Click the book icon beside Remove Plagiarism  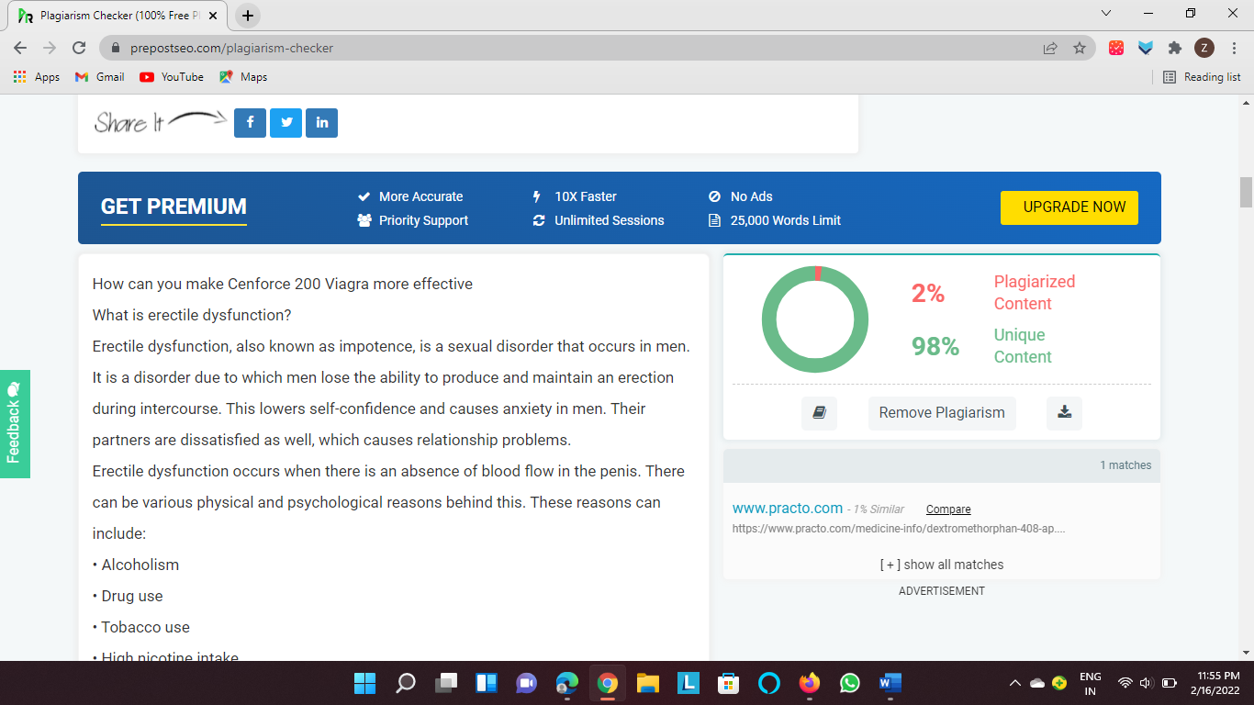(x=819, y=413)
